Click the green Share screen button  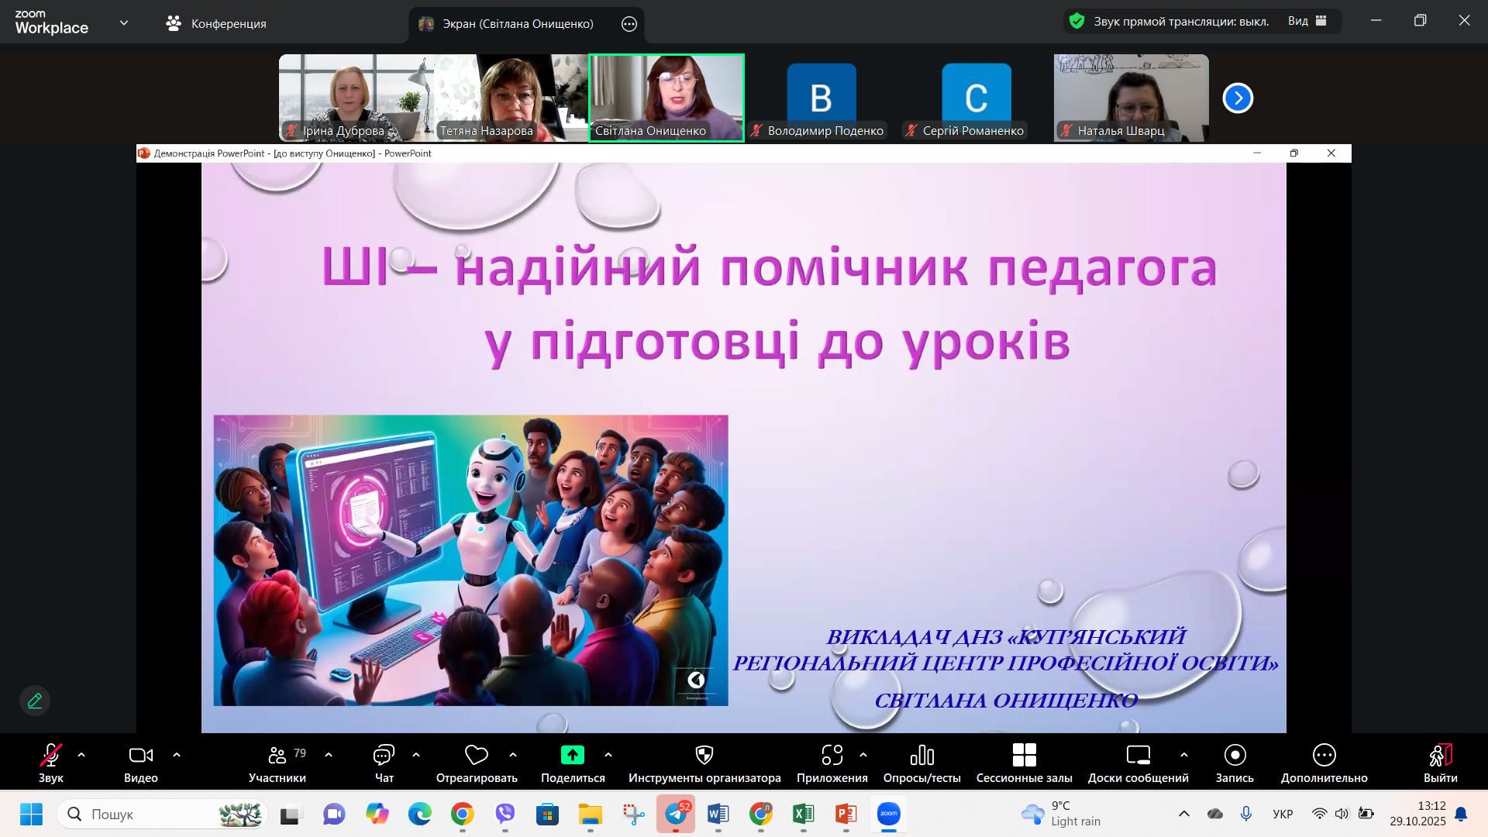(573, 755)
